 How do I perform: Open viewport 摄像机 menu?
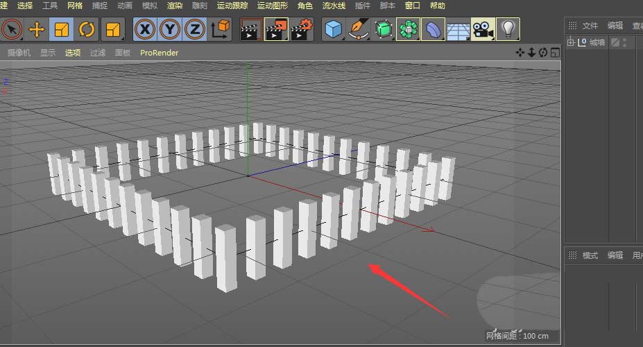(x=19, y=53)
